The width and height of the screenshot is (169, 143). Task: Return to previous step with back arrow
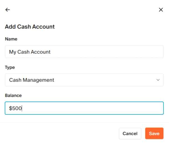[7, 10]
